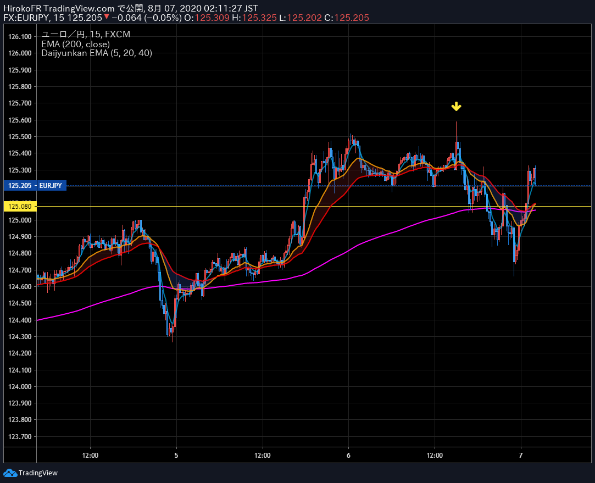
Task: Click the yellow 125.080 price line label
Action: point(20,207)
